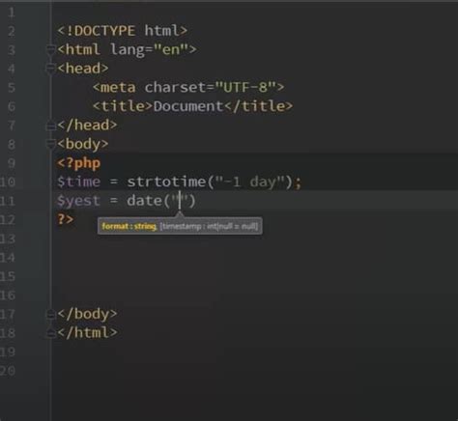Click the strtotime function name
The width and height of the screenshot is (458, 421).
point(166,182)
